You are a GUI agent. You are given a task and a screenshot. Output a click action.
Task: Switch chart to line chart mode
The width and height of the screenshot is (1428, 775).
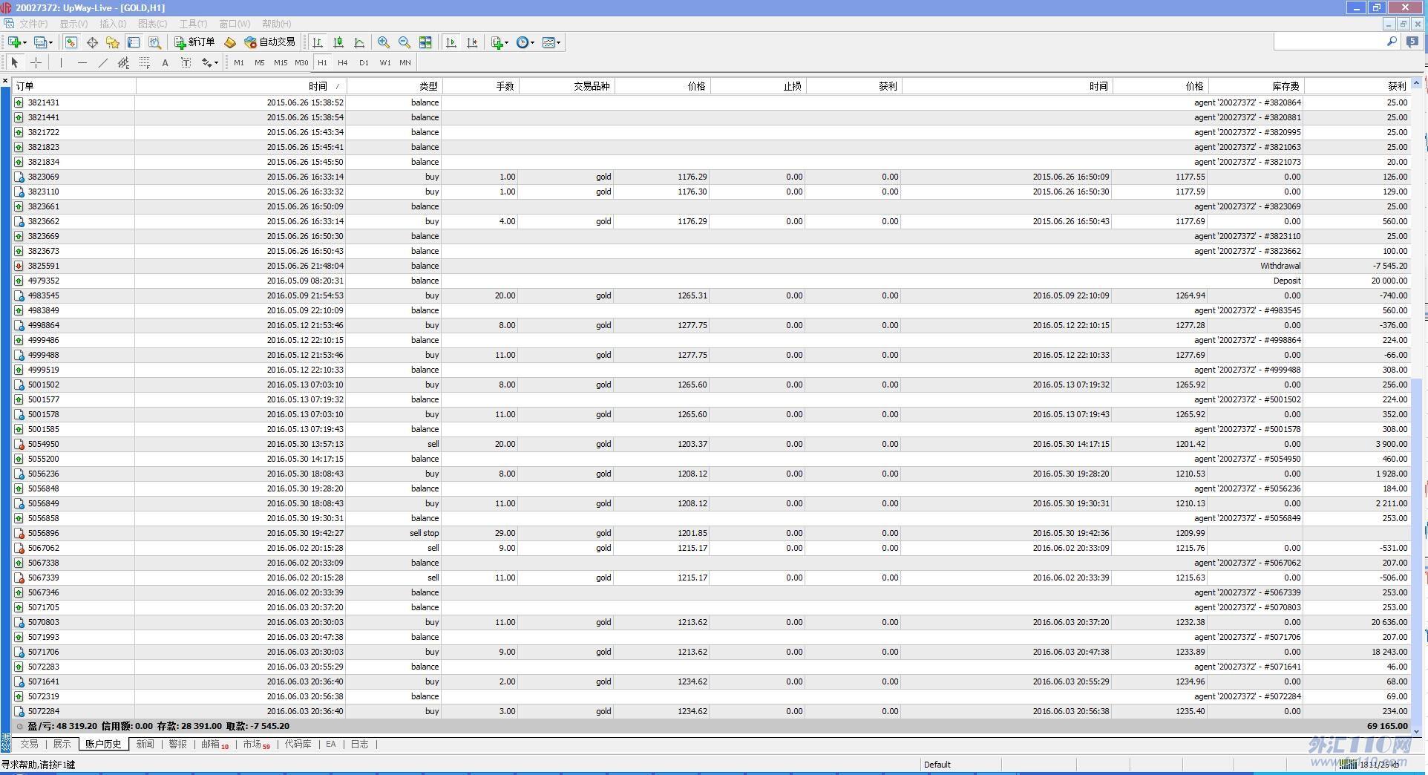359,42
